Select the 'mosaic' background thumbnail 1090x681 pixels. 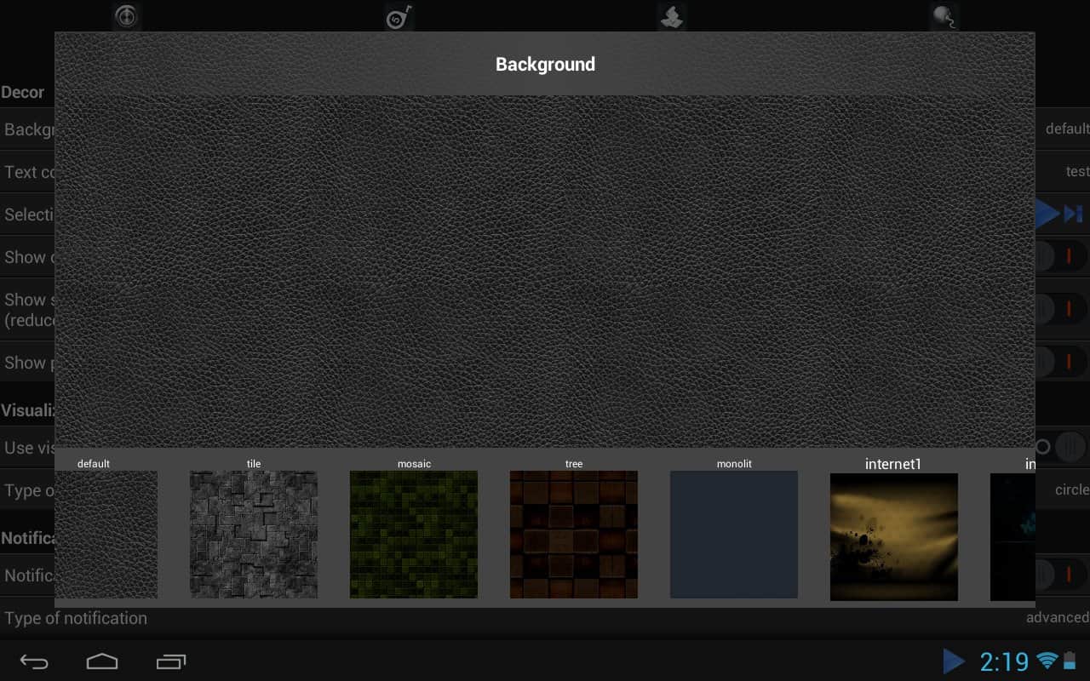(414, 534)
